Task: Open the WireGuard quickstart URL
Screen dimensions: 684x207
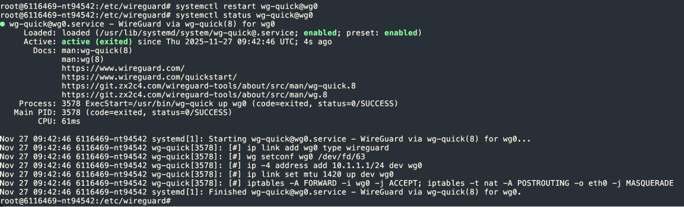Action: tap(149, 77)
